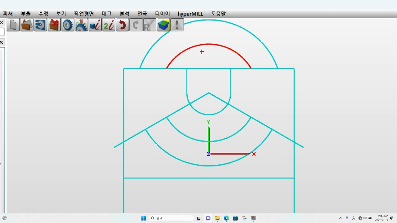Viewport: 397px width, 223px height.
Task: Click the blue cube info icon
Action: coord(95,25)
